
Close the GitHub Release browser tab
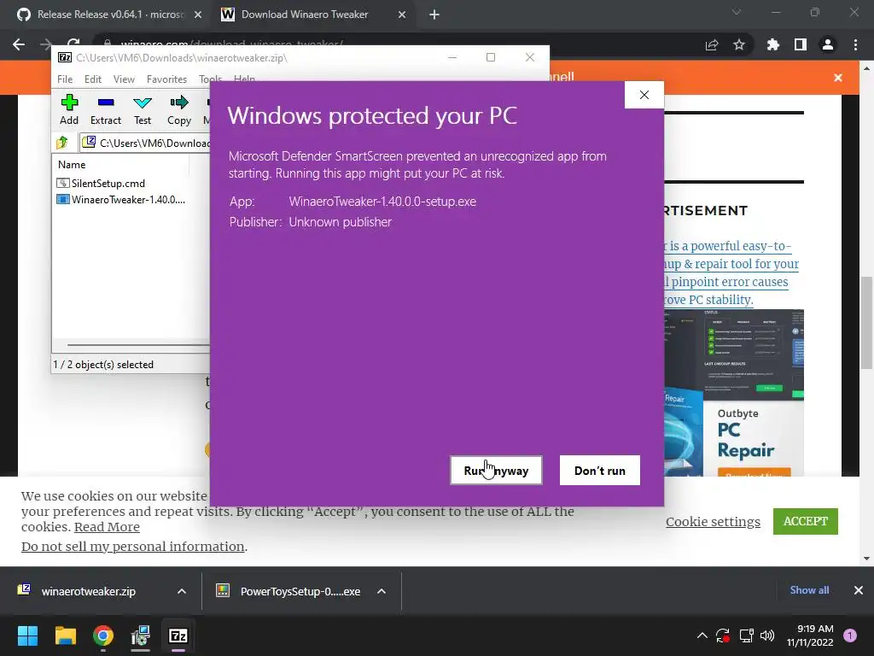pos(197,15)
